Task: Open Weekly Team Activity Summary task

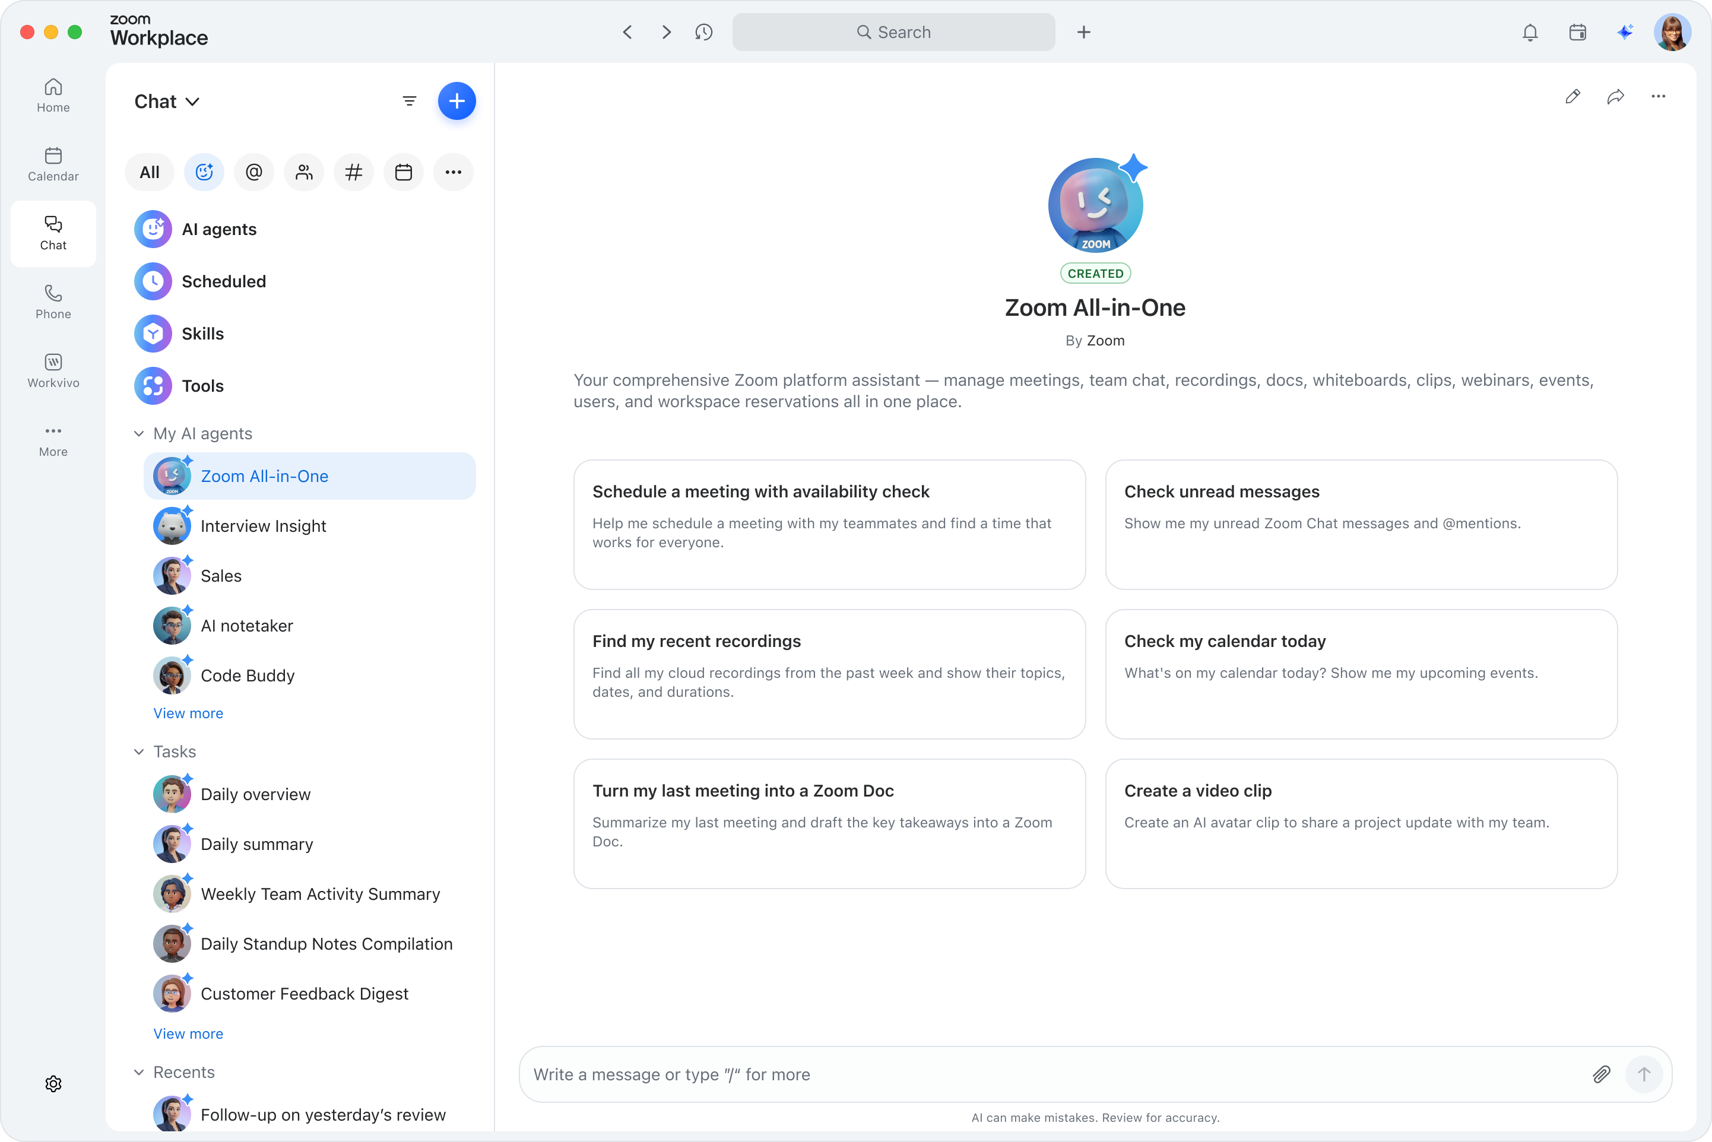Action: coord(309,894)
